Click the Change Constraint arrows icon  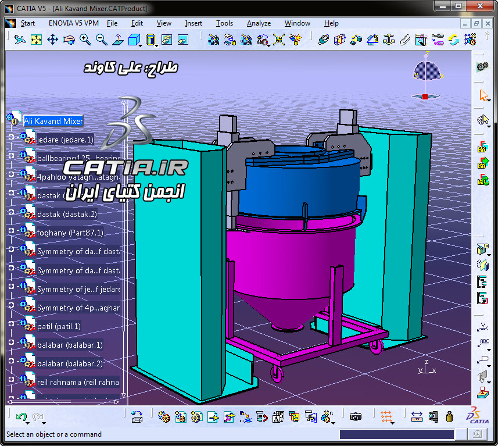(x=454, y=40)
